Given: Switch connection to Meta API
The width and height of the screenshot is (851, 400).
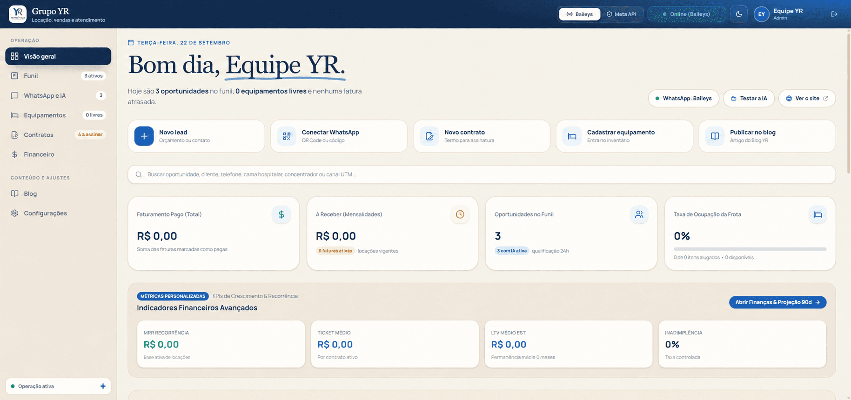Looking at the screenshot, I should 621,14.
